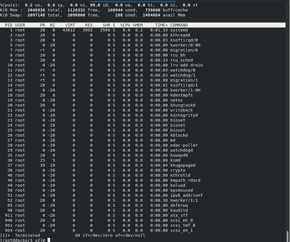290x242 pixels.
Task: Click the watchdog/1 command
Action: (183, 75)
